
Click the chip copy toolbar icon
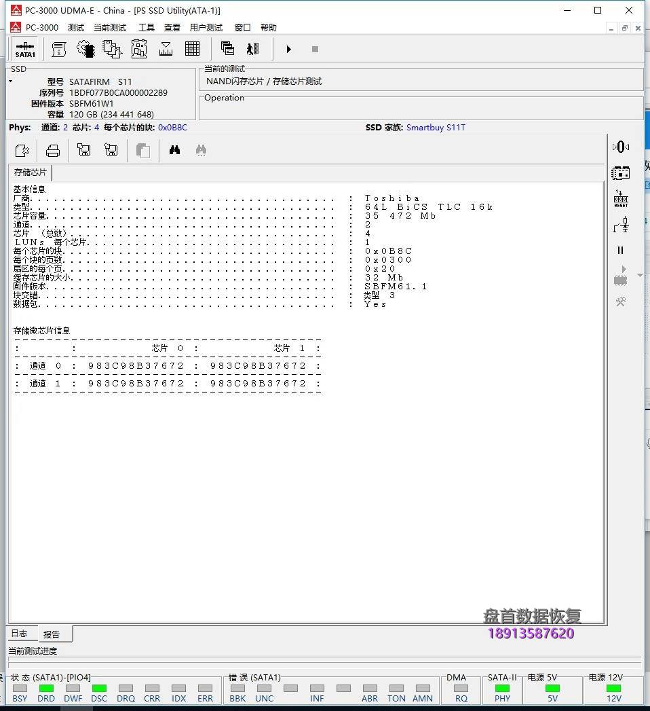(112, 49)
